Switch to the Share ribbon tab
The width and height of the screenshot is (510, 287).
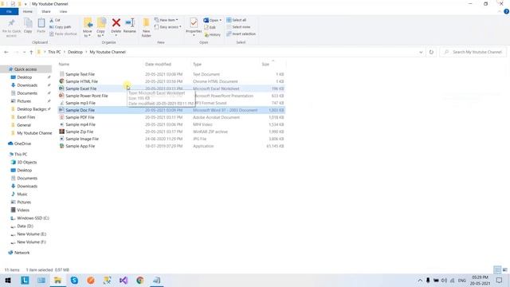pyautogui.click(x=46, y=11)
